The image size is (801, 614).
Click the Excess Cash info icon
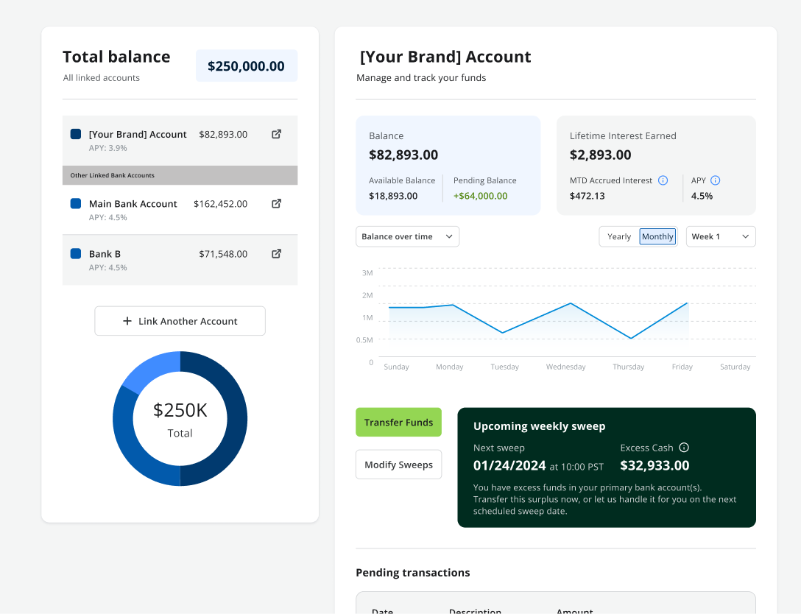click(684, 448)
